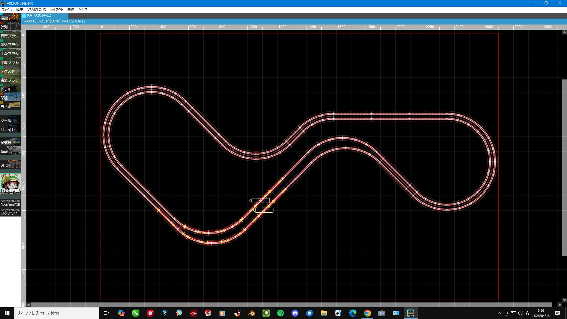Select the 架線 overhead wire tool
The image size is (567, 319).
click(10, 97)
